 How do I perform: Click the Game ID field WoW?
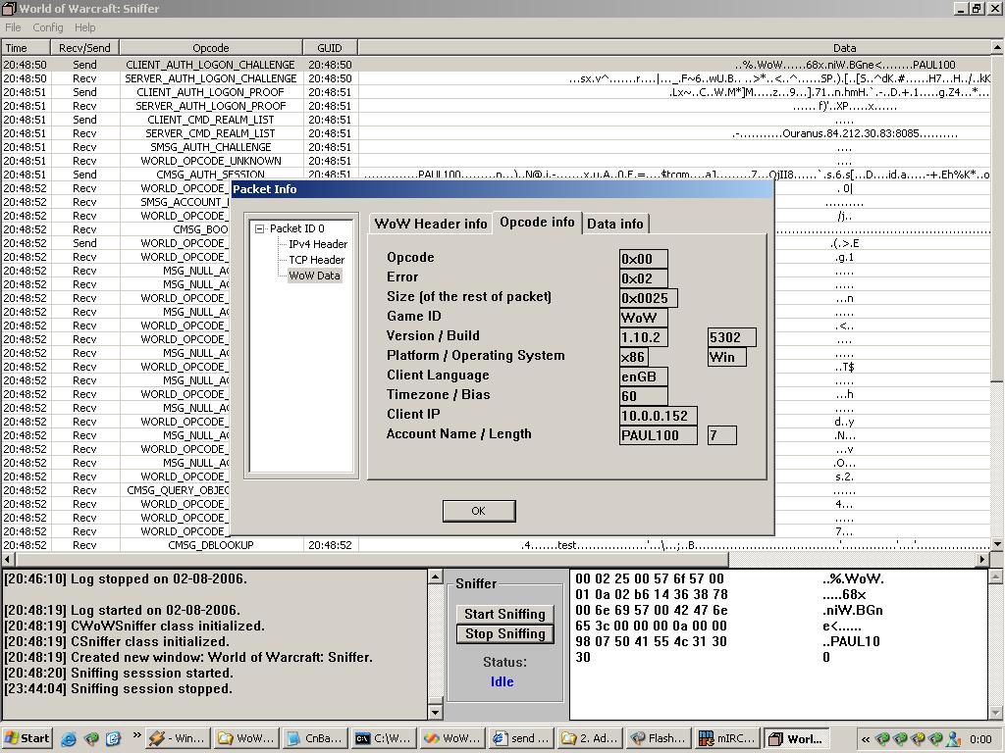pos(644,318)
